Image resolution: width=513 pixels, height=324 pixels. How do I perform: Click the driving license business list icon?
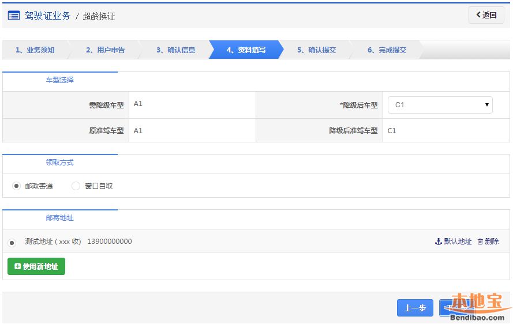click(x=14, y=16)
